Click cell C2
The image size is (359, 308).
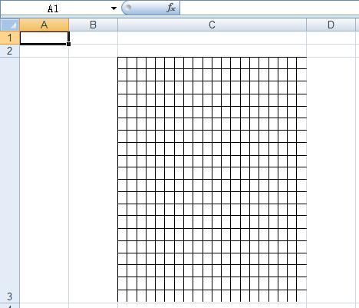(212, 51)
